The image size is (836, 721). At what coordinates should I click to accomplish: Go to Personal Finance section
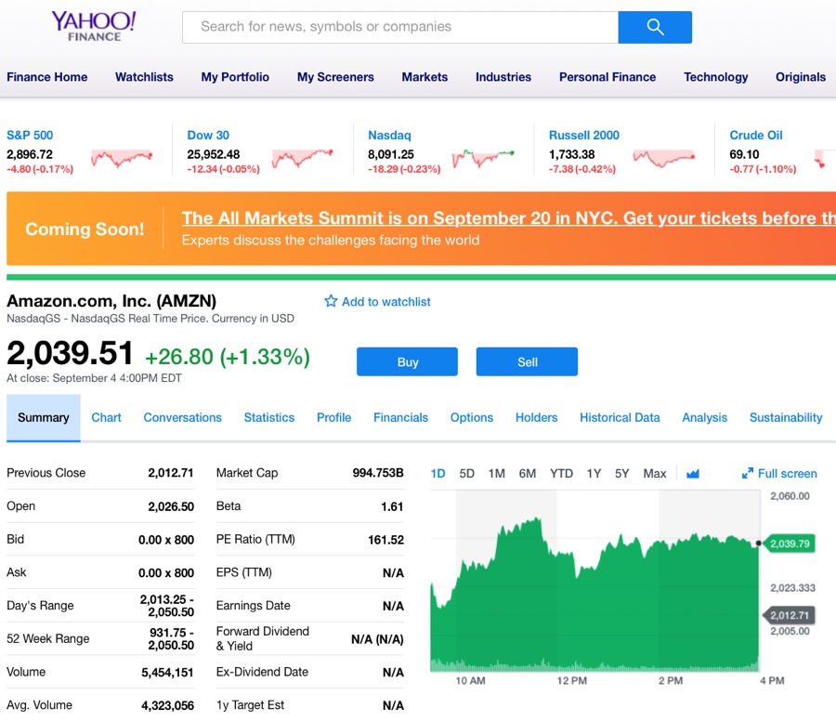[607, 77]
